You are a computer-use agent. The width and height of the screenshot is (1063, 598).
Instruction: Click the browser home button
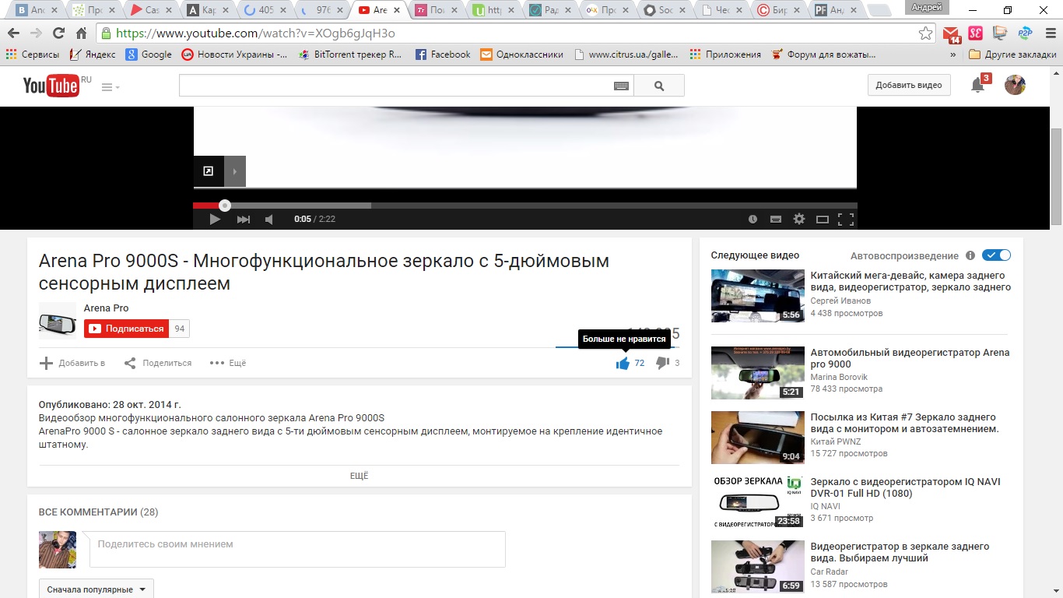[81, 33]
